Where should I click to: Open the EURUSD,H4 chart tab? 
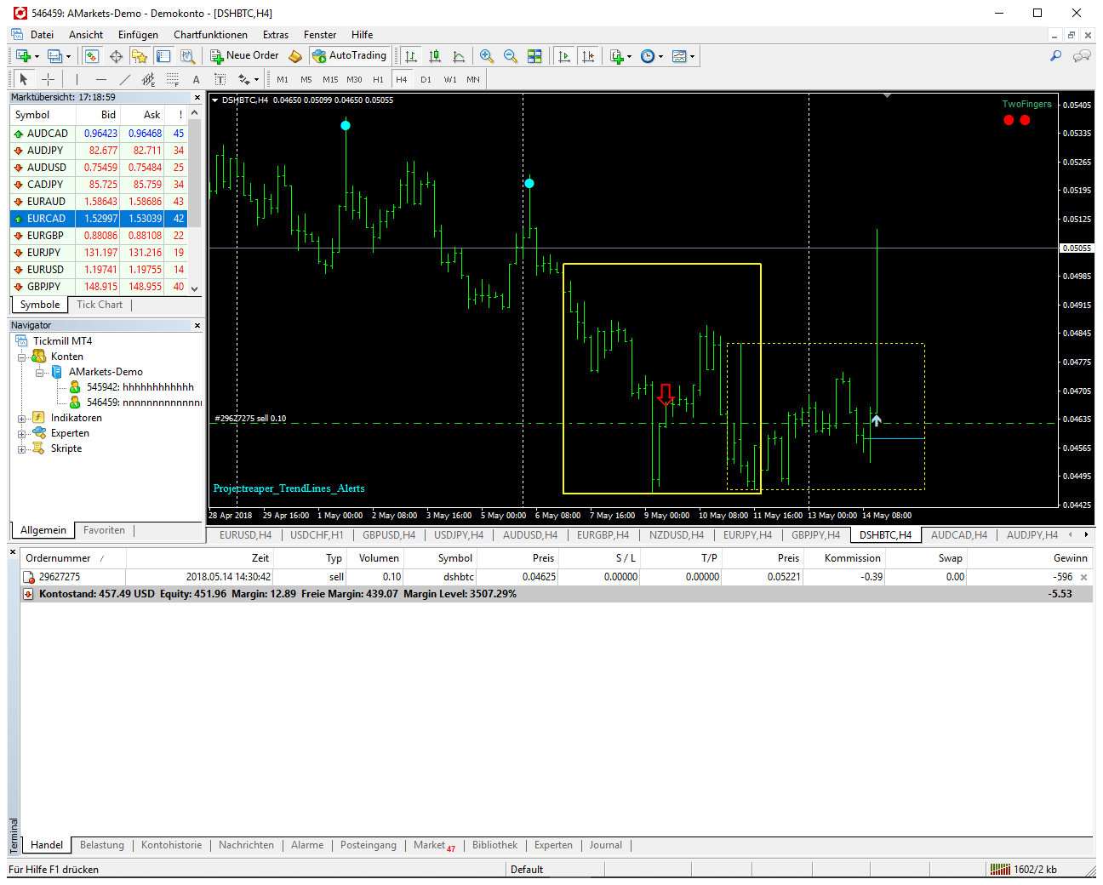(245, 535)
